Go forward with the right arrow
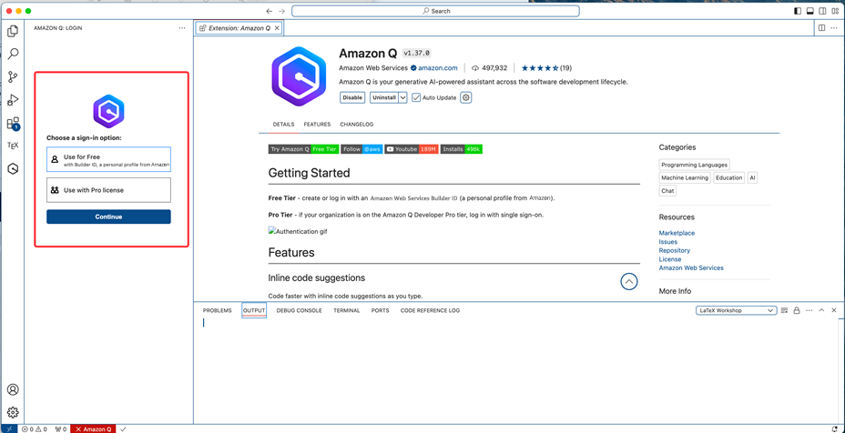 point(282,11)
